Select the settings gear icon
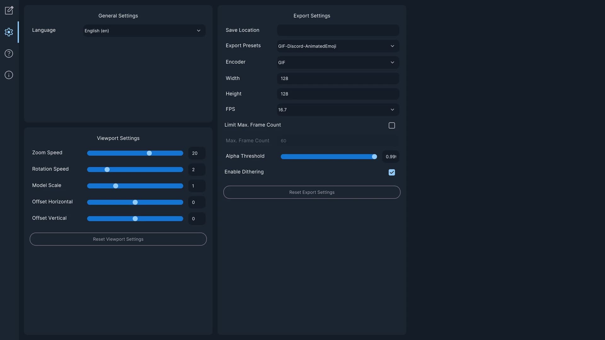The width and height of the screenshot is (605, 340). coord(9,32)
